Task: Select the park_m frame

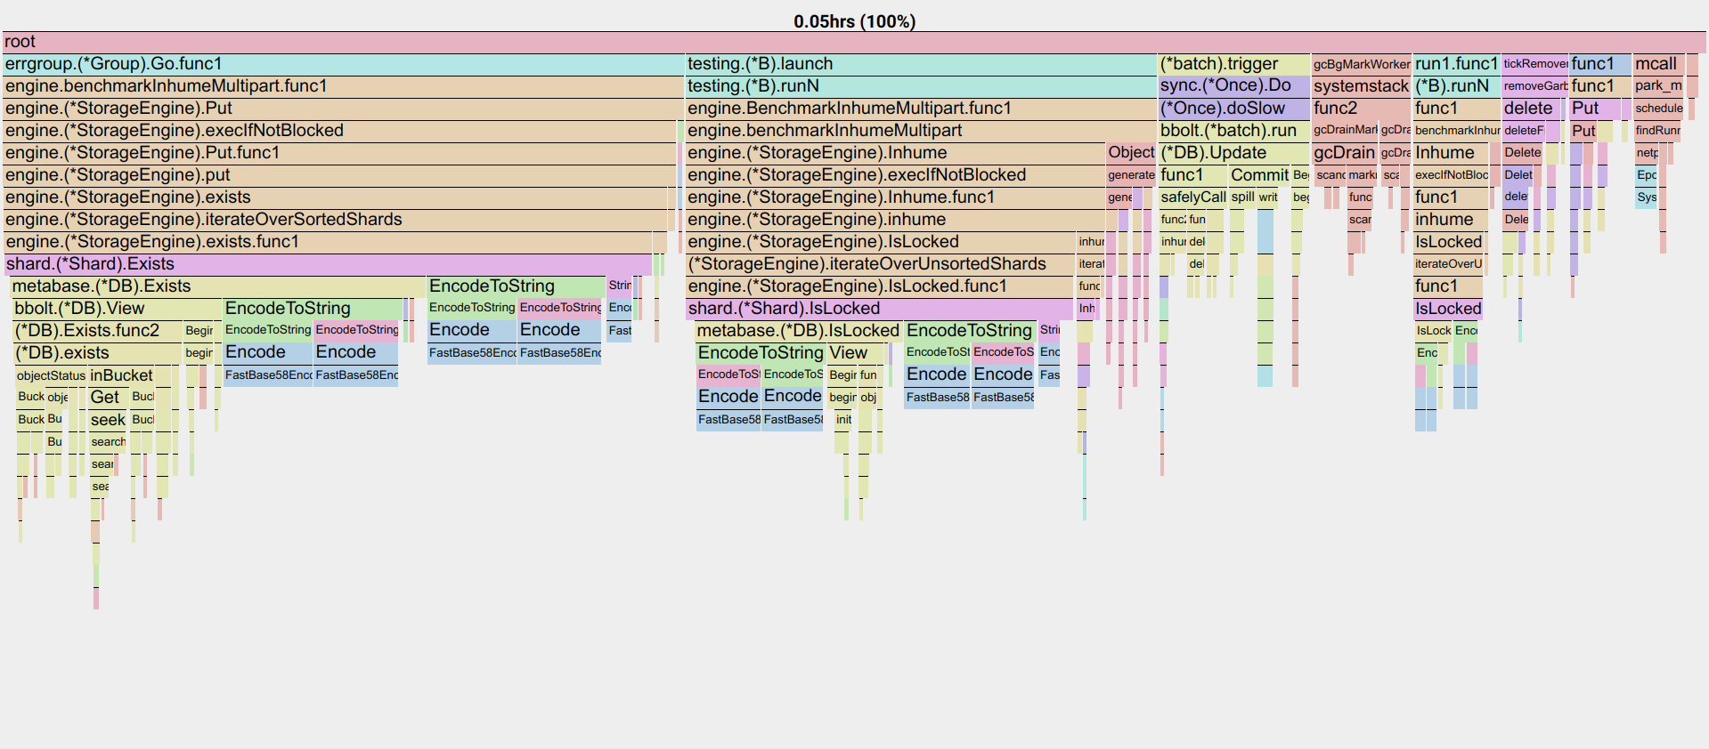Action: [x=1658, y=86]
